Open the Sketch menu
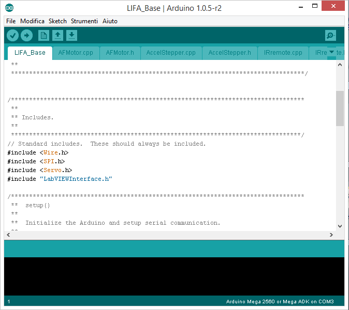The height and width of the screenshot is (310, 349). 57,21
